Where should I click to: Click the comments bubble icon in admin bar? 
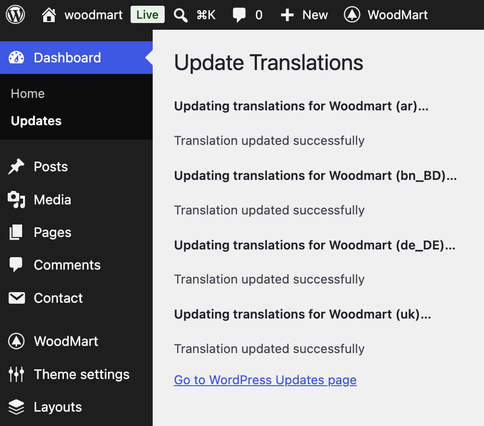tap(239, 15)
